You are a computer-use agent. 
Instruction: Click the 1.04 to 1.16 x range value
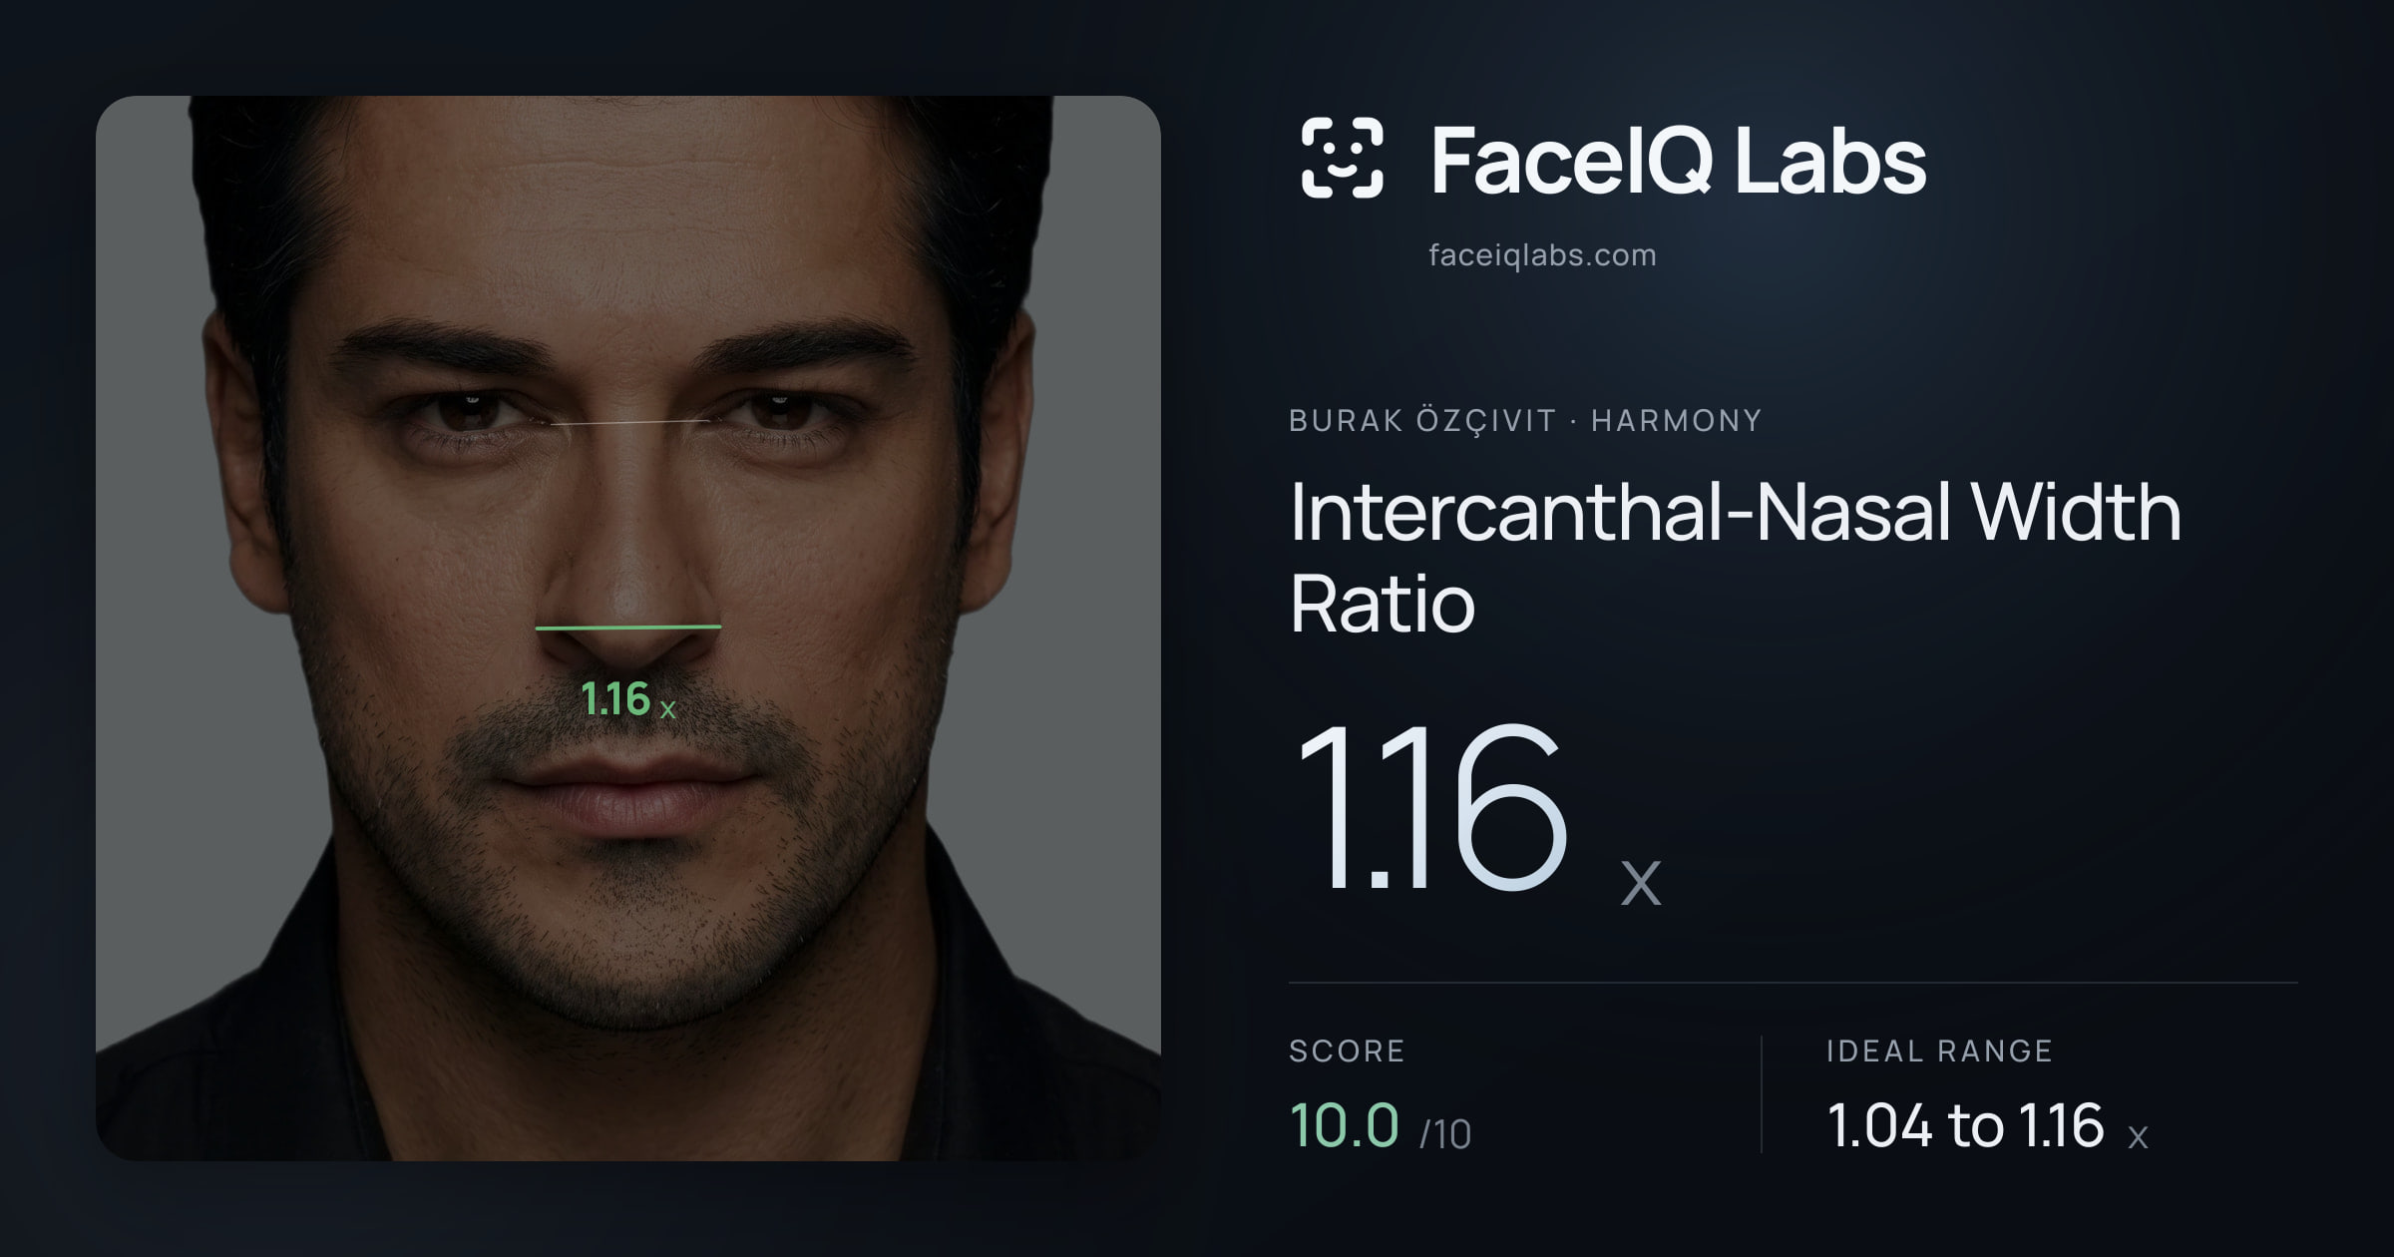(x=1987, y=1125)
